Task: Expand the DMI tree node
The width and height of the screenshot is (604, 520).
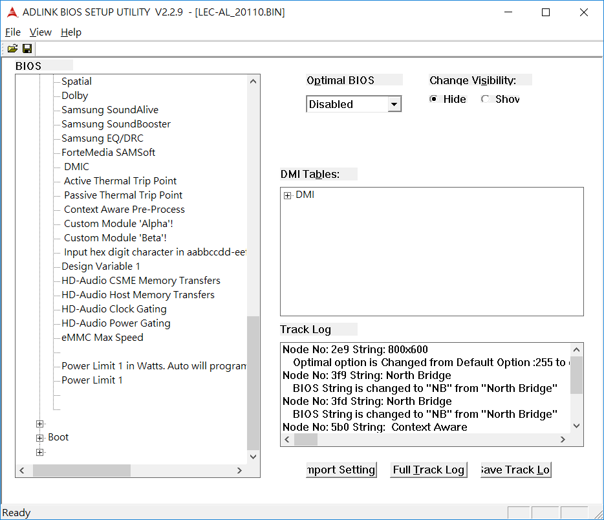Action: 287,196
